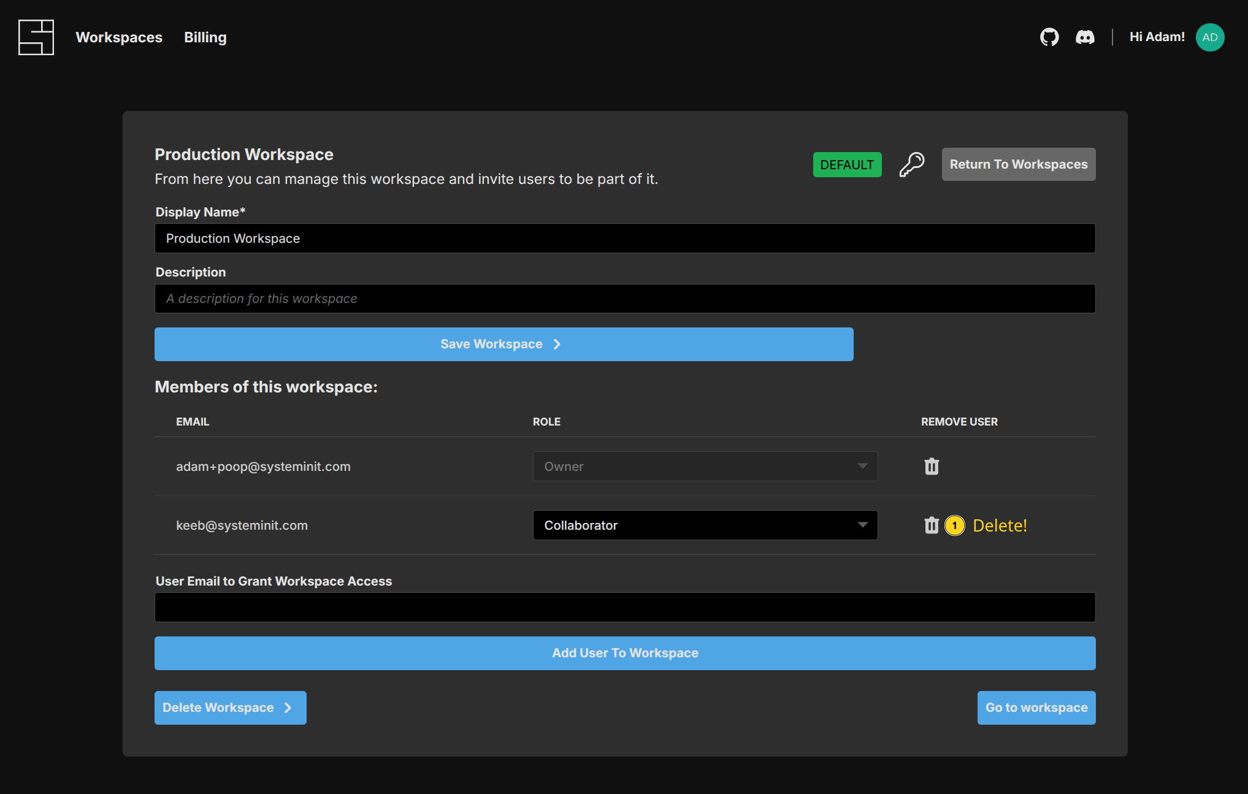1248x794 pixels.
Task: Click trash icon for adam+poop@systeminit.com
Action: tap(932, 467)
